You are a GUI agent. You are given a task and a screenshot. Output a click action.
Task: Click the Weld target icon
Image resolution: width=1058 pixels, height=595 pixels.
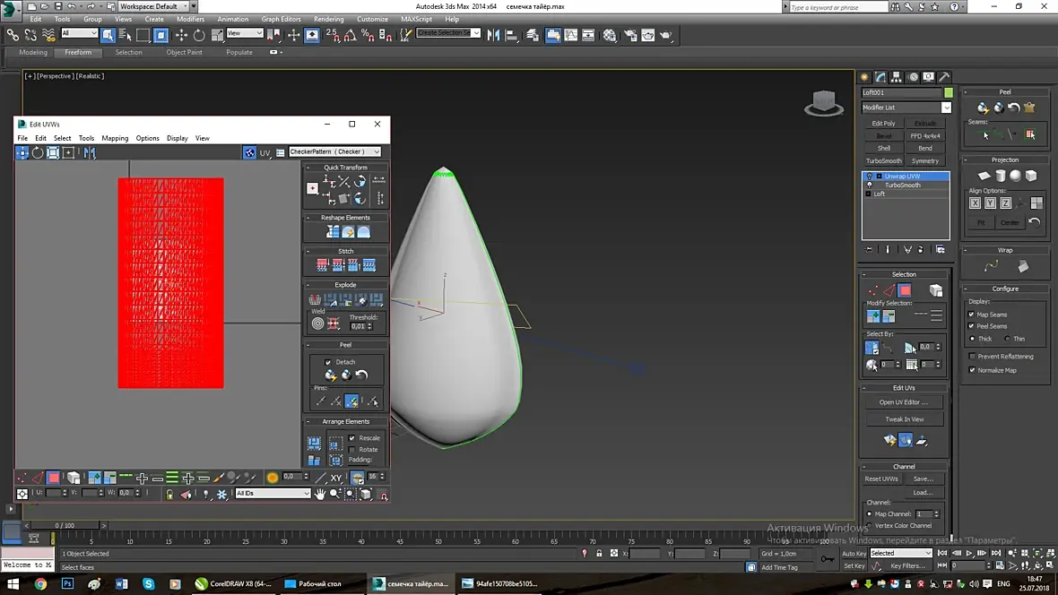pyautogui.click(x=317, y=323)
